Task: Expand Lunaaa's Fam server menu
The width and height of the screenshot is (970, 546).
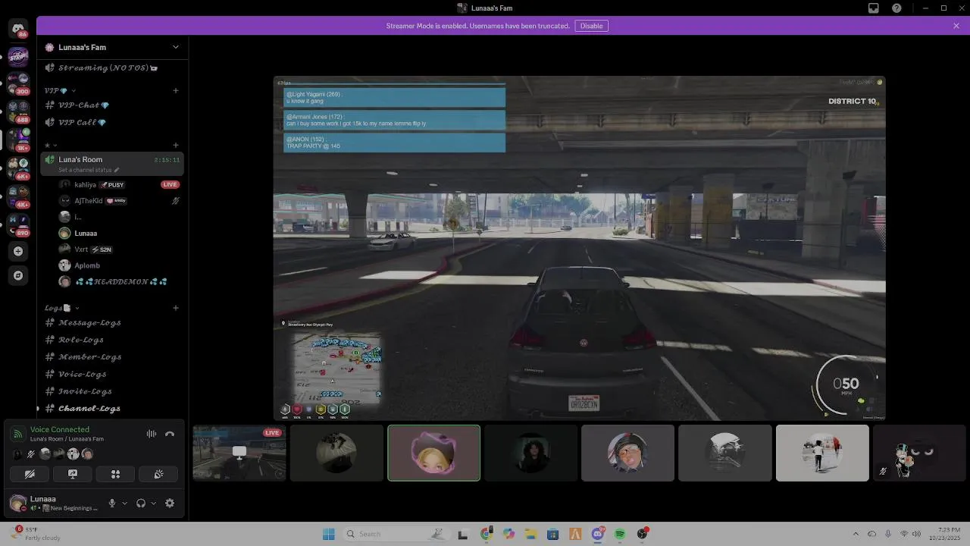Action: coord(176,47)
